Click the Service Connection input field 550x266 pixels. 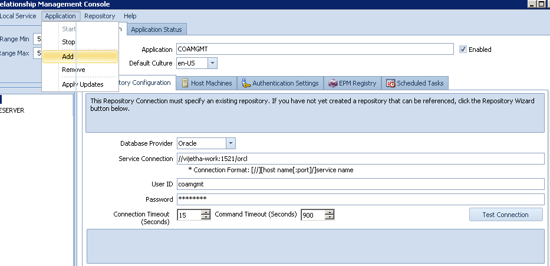(x=360, y=159)
